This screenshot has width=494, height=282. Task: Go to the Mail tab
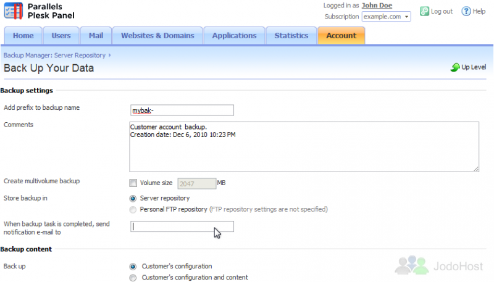[x=96, y=36]
